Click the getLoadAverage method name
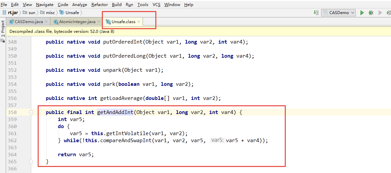 point(121,98)
